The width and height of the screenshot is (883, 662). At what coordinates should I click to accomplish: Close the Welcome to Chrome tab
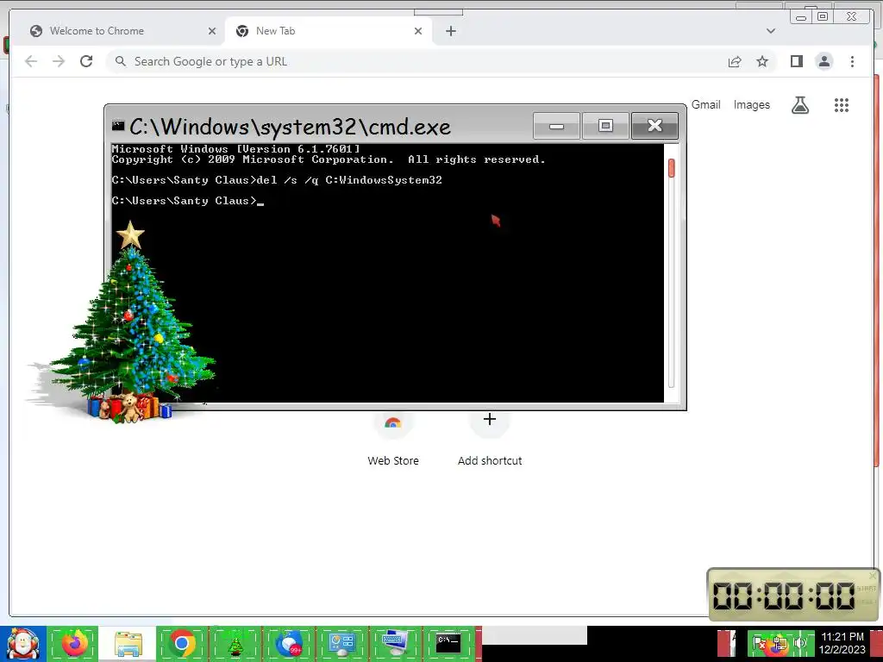(212, 32)
